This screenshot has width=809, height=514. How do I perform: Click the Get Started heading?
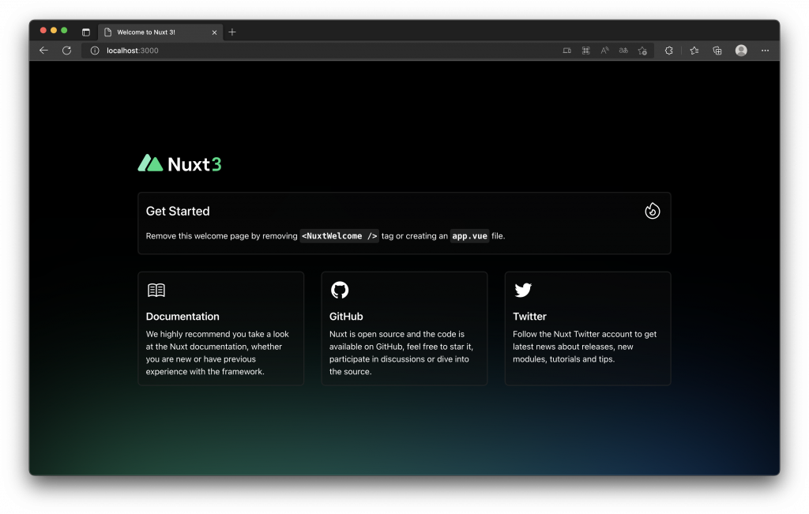[x=178, y=212]
